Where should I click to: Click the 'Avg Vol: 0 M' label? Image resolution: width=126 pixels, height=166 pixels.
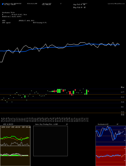(79, 5)
